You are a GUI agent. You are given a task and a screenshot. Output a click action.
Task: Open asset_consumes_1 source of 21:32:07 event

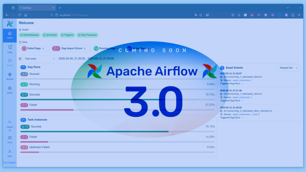(242, 80)
